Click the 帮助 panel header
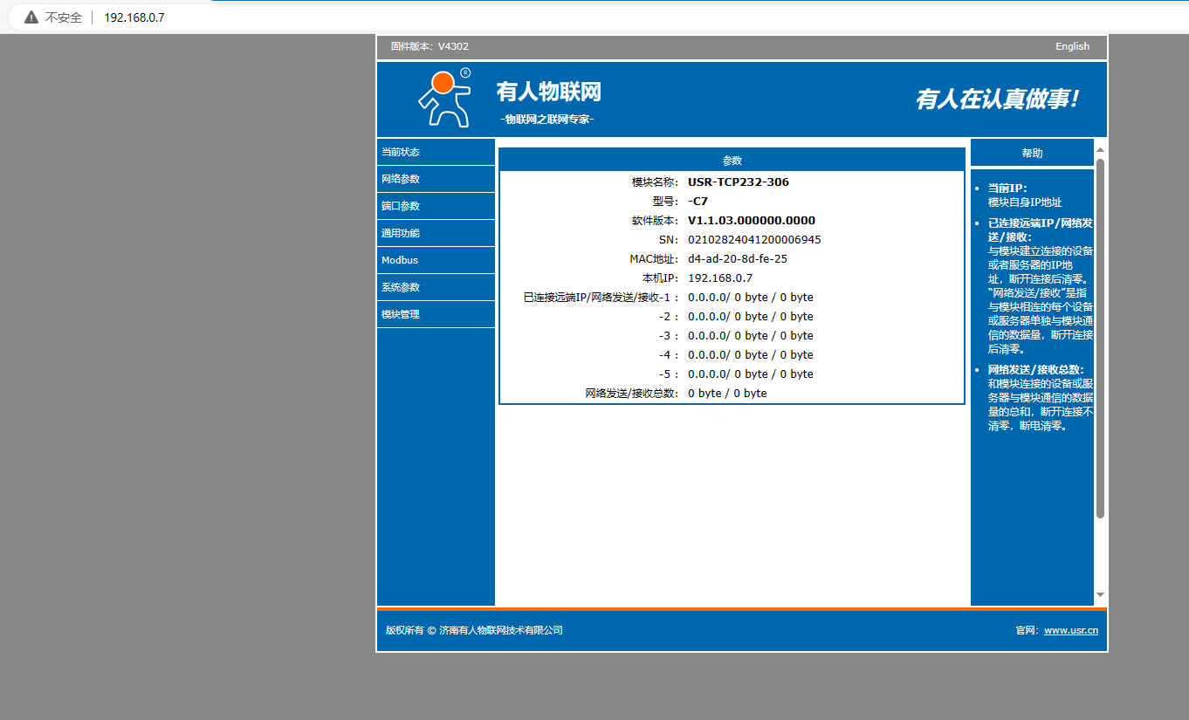This screenshot has height=720, width=1189. 1032,153
